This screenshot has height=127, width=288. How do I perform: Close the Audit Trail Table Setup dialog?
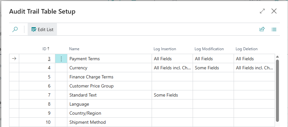coord(274,11)
